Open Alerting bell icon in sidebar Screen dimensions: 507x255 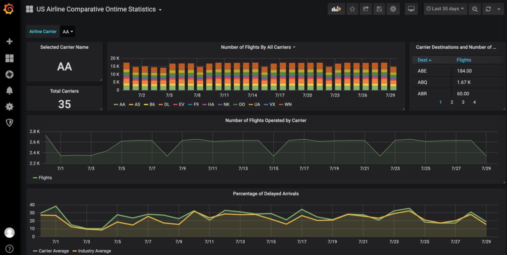(9, 90)
